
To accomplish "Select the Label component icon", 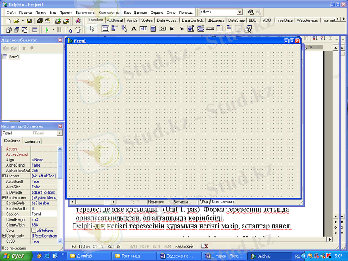I will 134,29.
